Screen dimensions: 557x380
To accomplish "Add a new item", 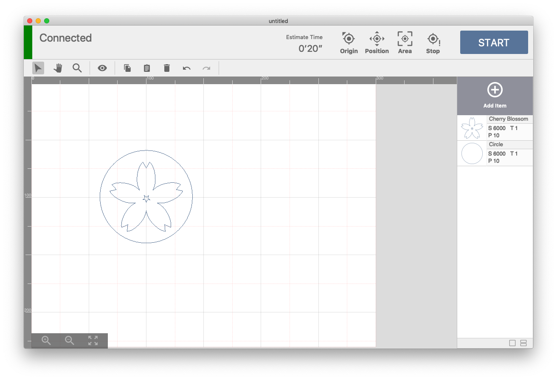I will pyautogui.click(x=495, y=96).
